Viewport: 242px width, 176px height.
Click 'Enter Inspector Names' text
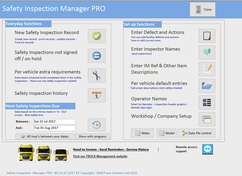(x=155, y=49)
